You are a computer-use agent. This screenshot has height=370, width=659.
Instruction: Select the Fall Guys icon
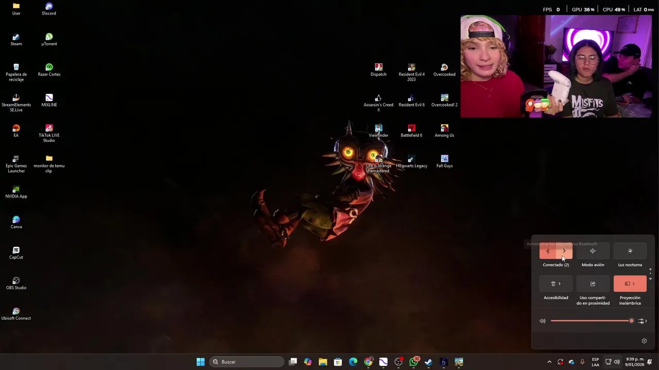444,161
